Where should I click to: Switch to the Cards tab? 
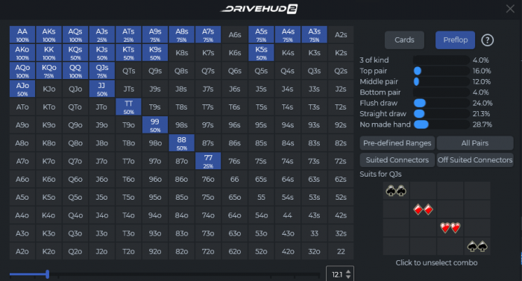[x=404, y=40]
